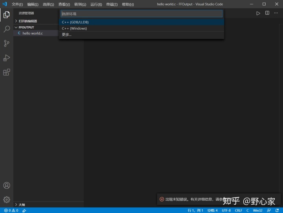The width and height of the screenshot is (283, 213).
Task: Split the editor with the split icon
Action: coord(267,13)
